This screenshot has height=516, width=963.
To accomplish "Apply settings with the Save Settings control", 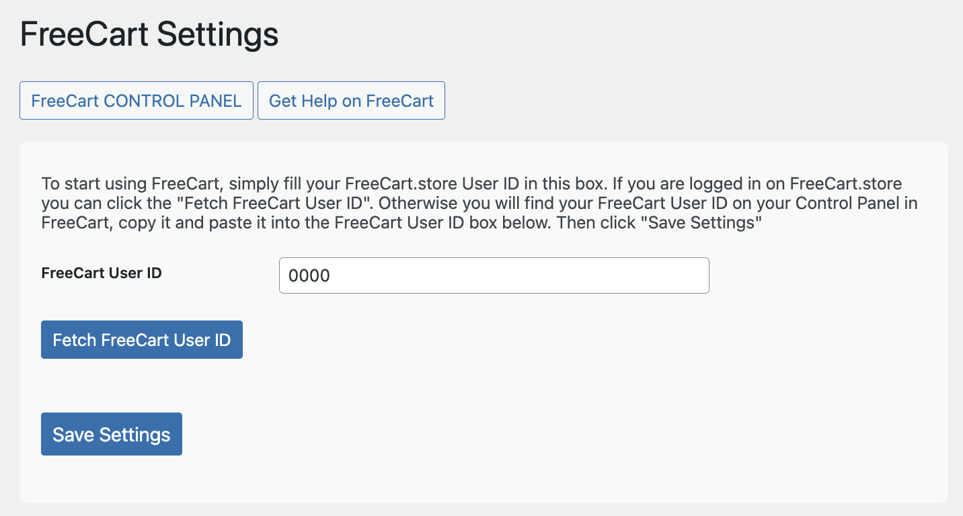I will [111, 433].
